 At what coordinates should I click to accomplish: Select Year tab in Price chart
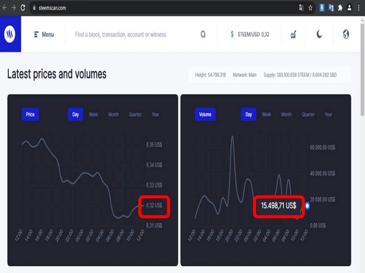(155, 114)
